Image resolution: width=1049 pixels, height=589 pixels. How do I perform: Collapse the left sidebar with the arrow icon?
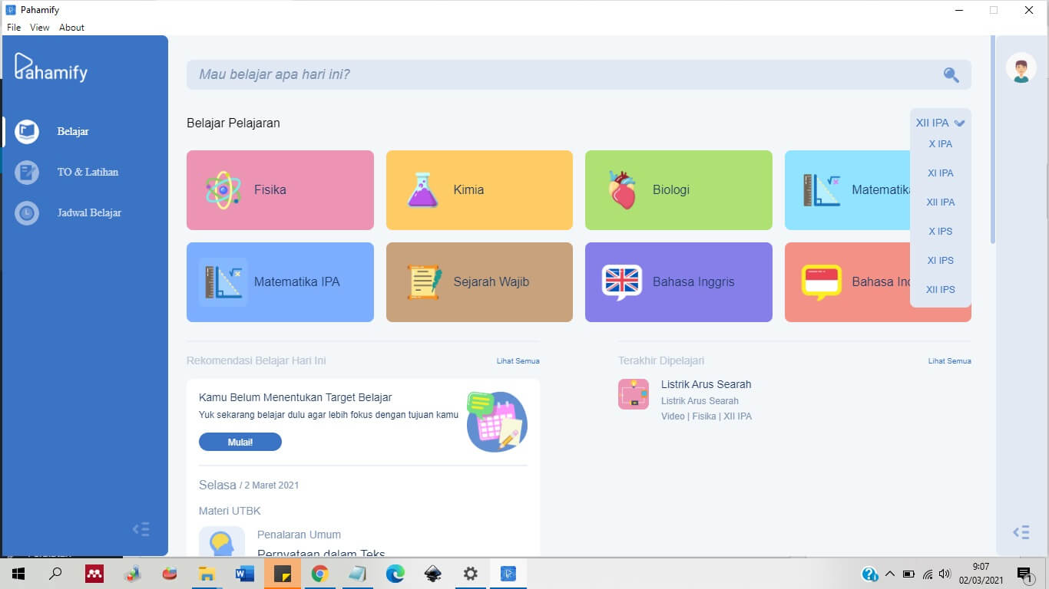pos(141,529)
